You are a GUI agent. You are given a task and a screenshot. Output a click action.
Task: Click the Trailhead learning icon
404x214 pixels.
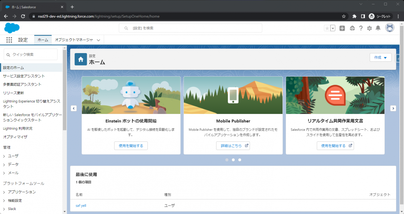click(x=351, y=28)
